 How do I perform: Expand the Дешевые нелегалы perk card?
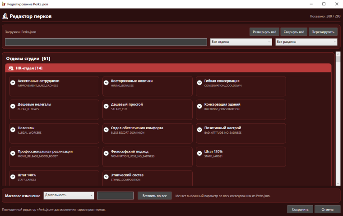pyautogui.click(x=13, y=106)
